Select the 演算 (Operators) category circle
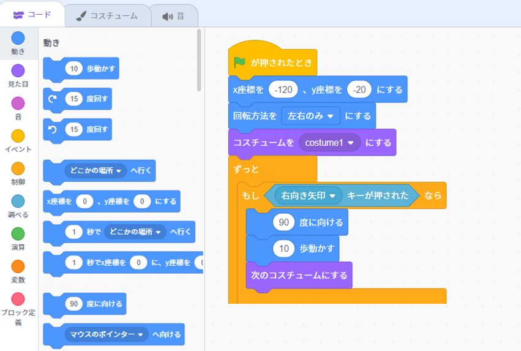 click(x=18, y=233)
